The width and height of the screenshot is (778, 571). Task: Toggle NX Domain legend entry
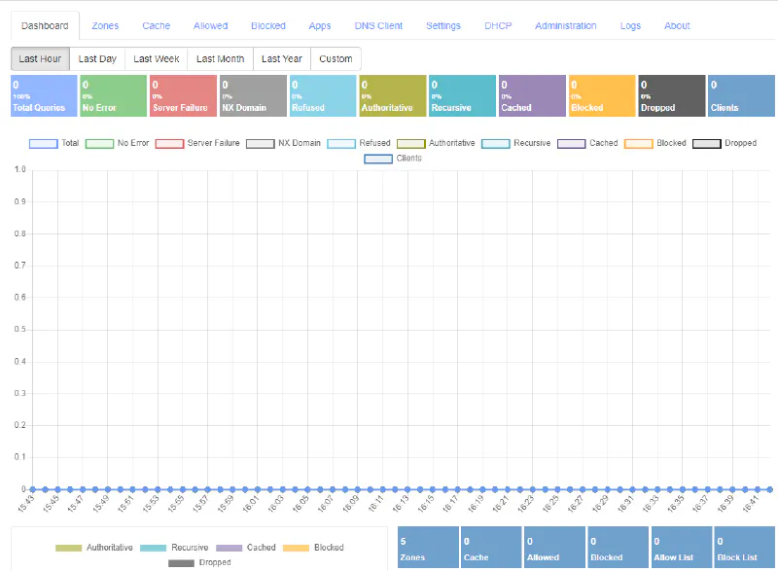pos(283,143)
